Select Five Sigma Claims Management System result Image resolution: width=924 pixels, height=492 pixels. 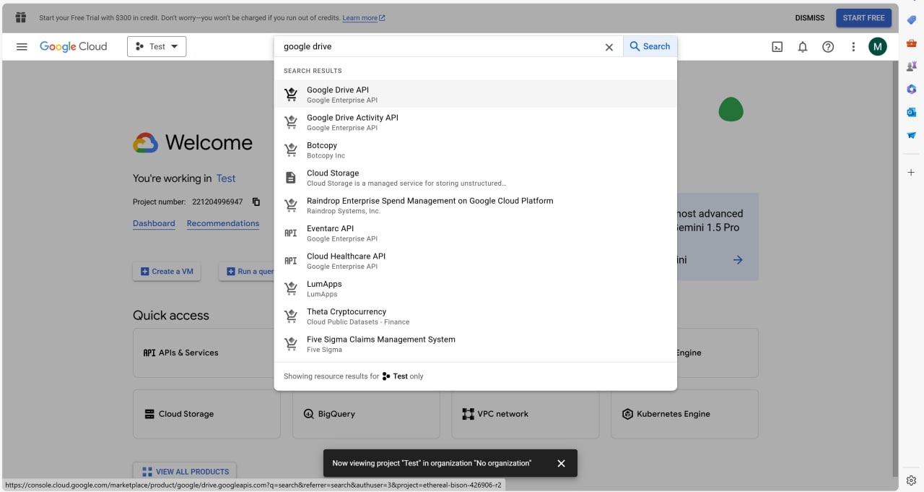(x=476, y=344)
